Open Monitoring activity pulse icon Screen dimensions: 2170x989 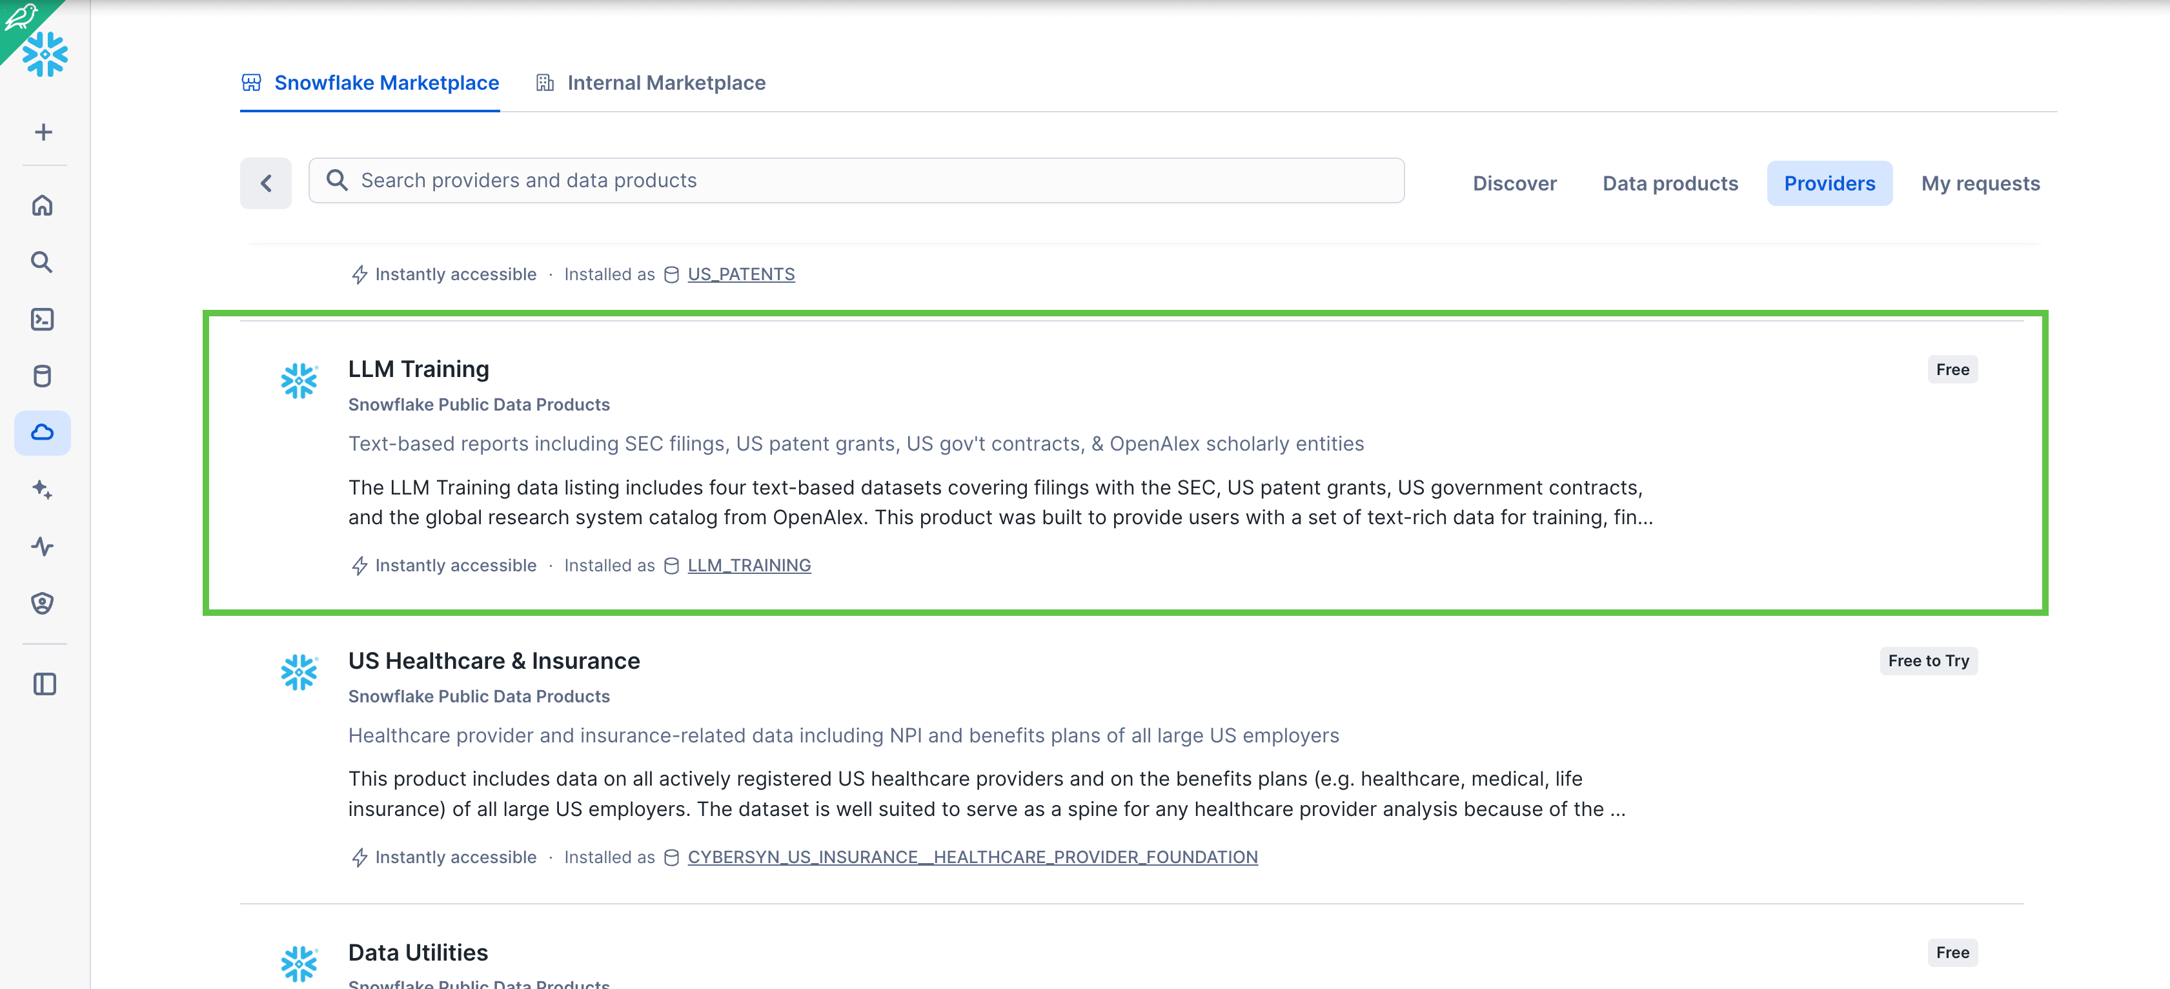click(42, 547)
